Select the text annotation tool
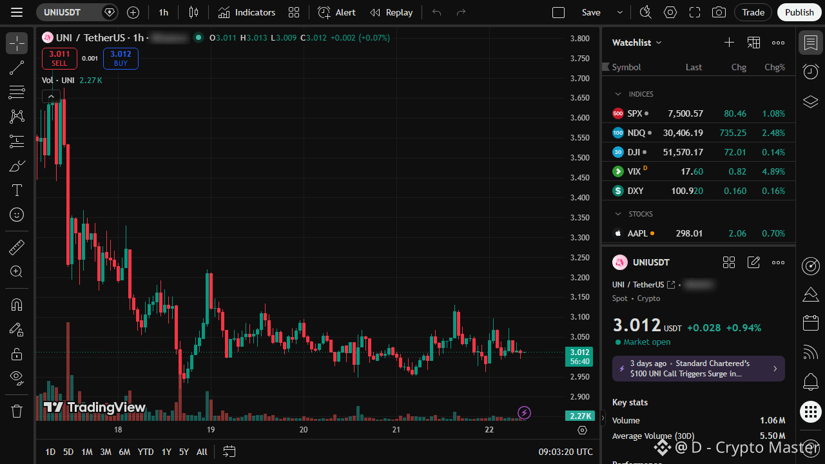This screenshot has height=464, width=825. pos(17,190)
